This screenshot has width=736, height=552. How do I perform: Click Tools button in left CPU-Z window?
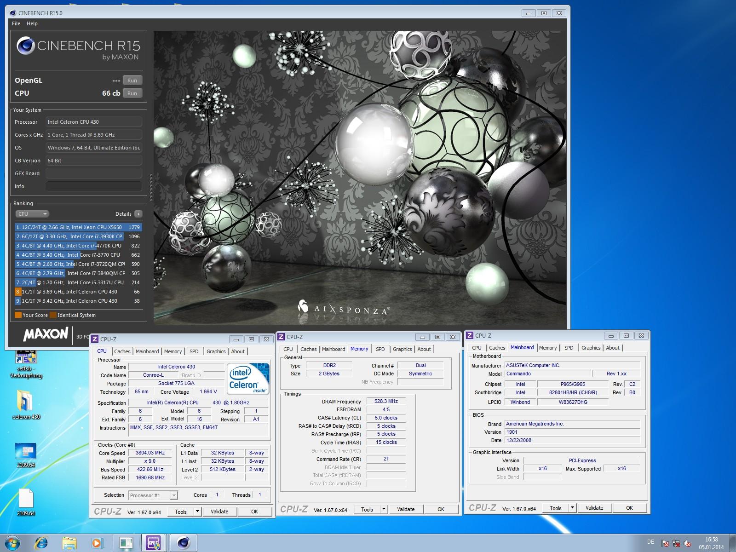pos(181,512)
